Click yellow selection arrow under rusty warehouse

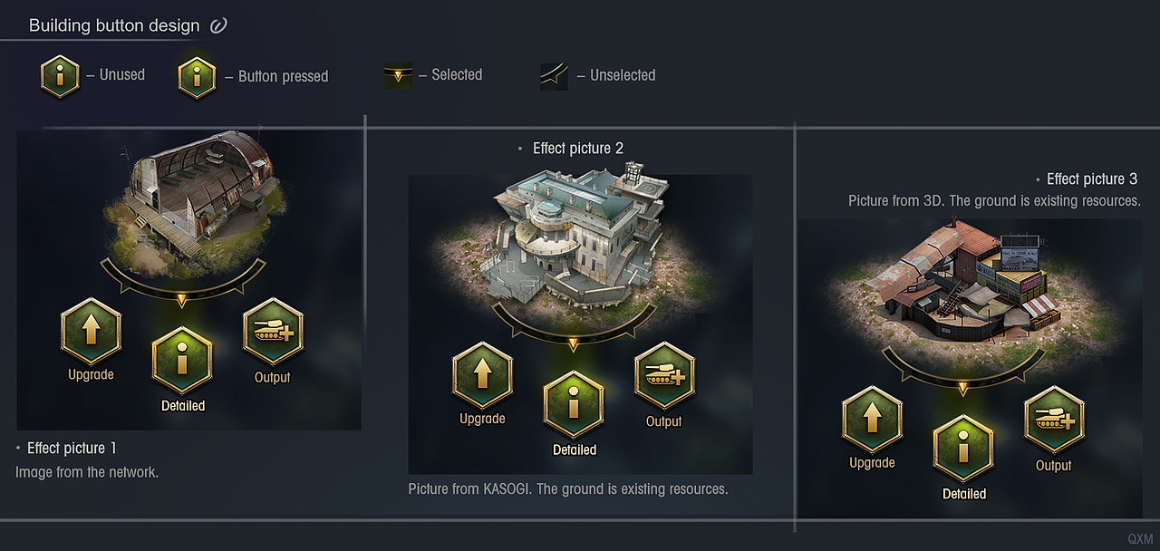click(963, 387)
